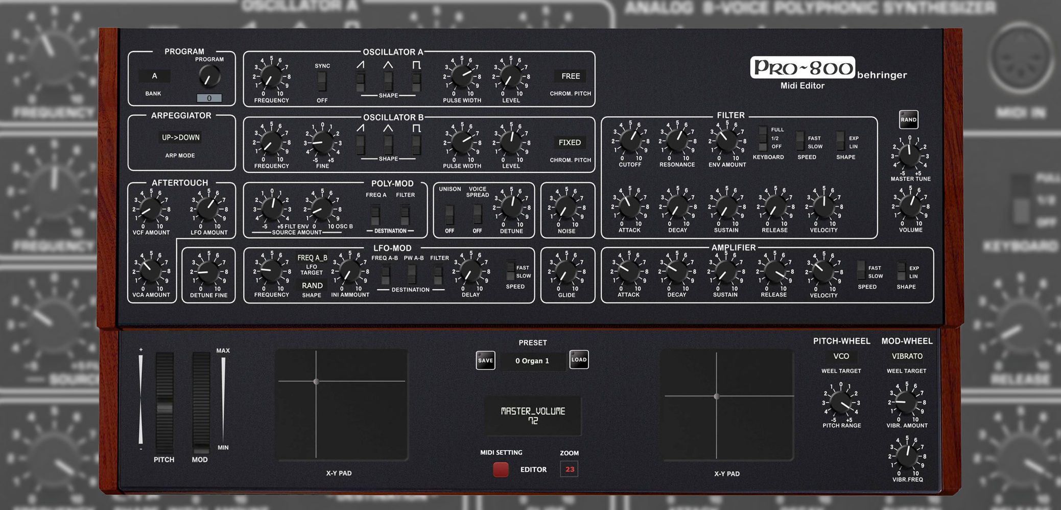Click Oscillator A PULSE WIDTH knob
1061x510 pixels.
(462, 77)
